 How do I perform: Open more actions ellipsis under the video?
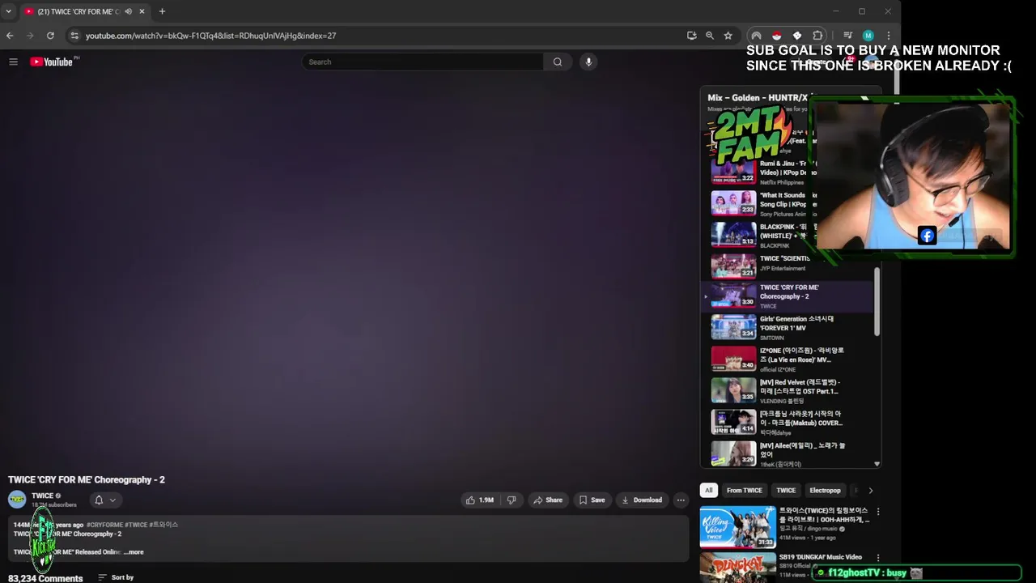click(681, 500)
